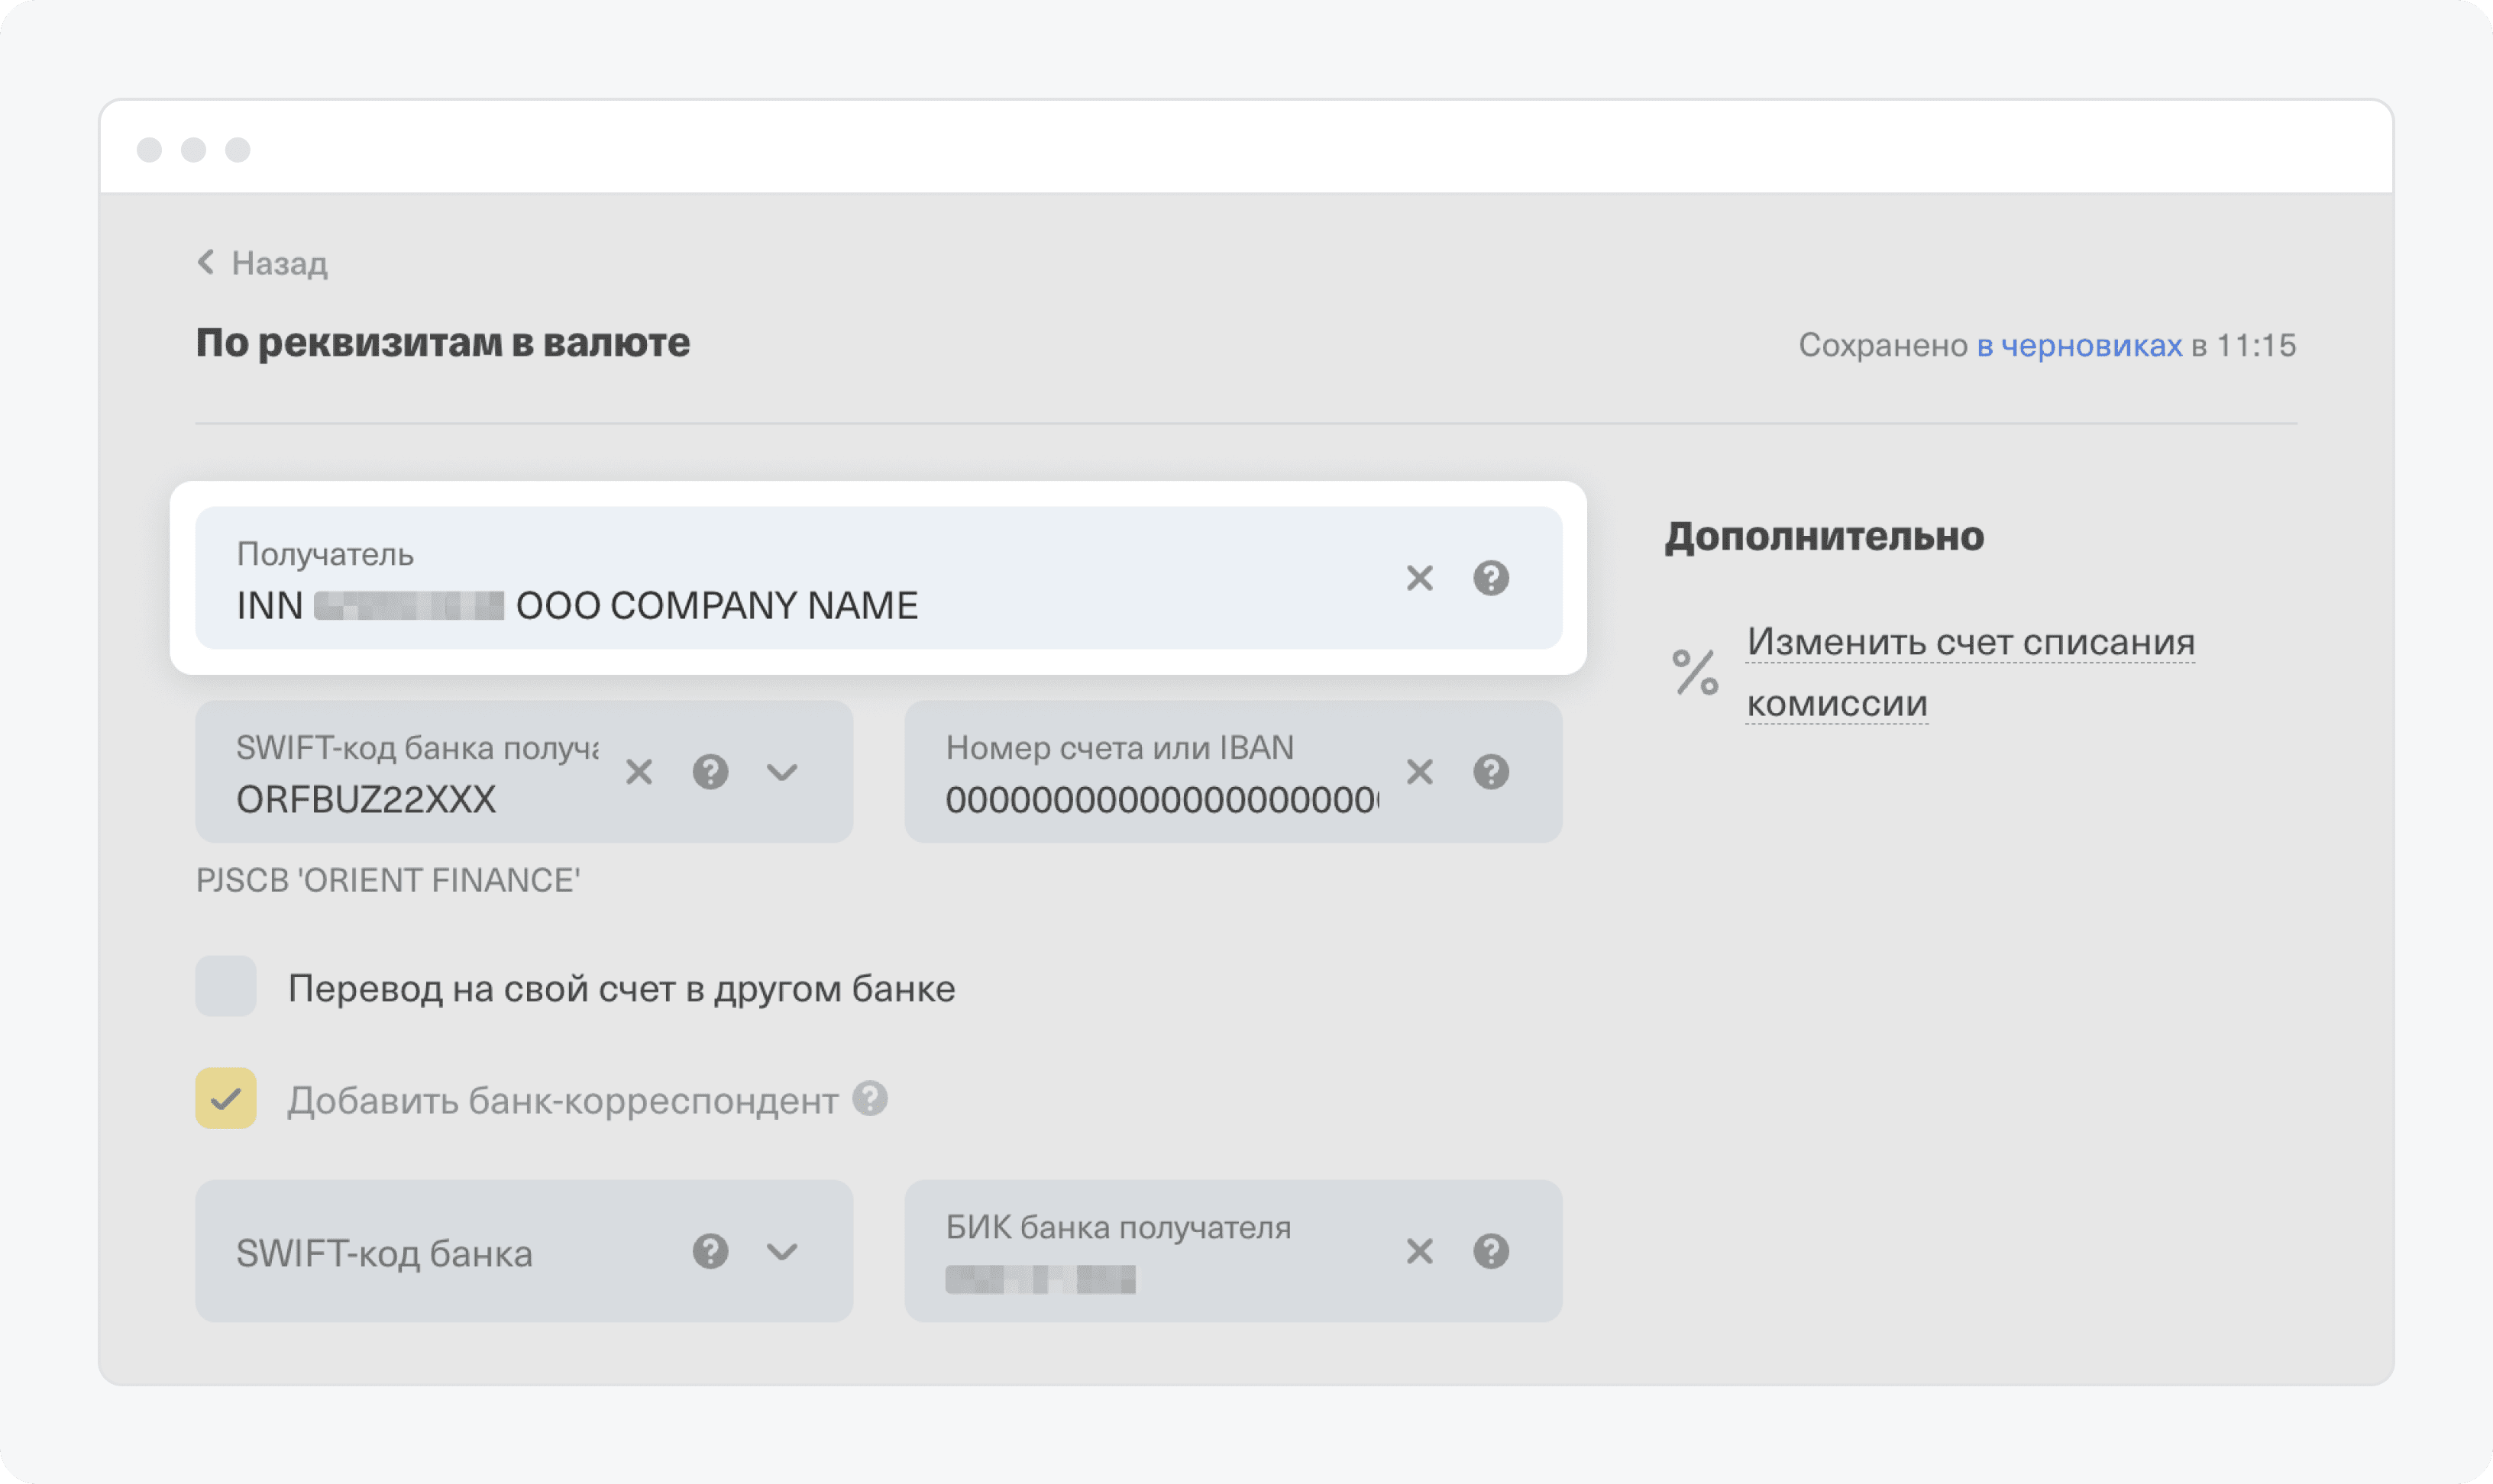Viewport: 2493px width, 1484px height.
Task: Show help for Добавить банк-корреспондент
Action: click(x=869, y=1098)
